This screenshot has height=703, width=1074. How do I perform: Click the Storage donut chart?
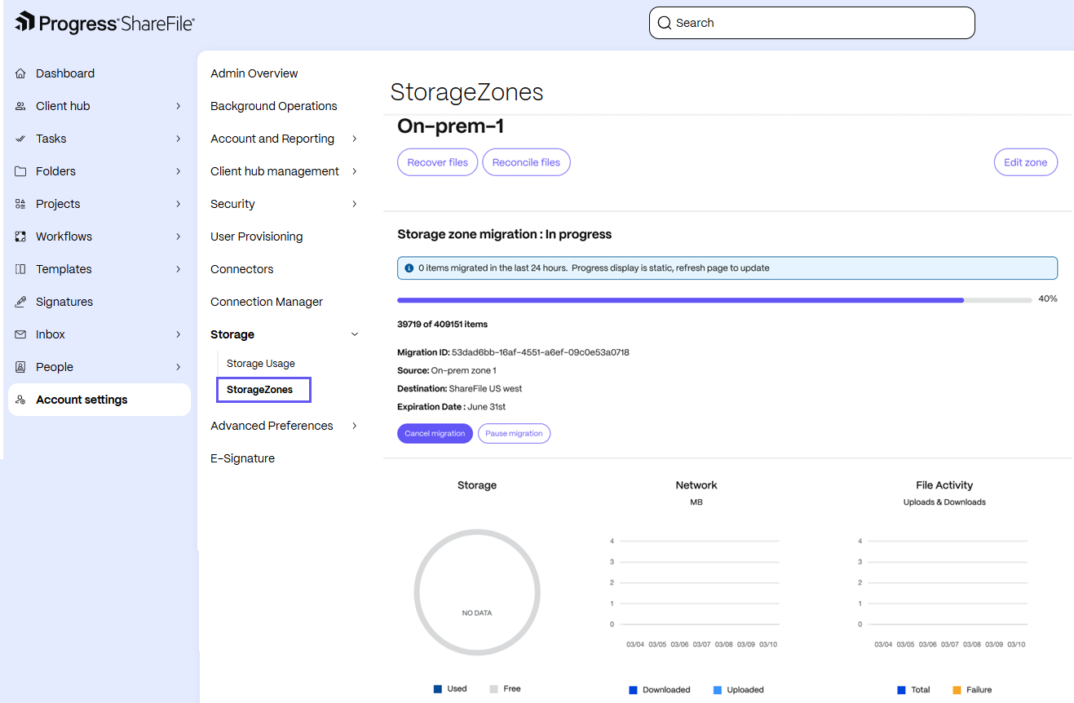477,592
